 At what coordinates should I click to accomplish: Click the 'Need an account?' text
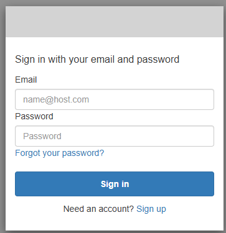[98, 209]
